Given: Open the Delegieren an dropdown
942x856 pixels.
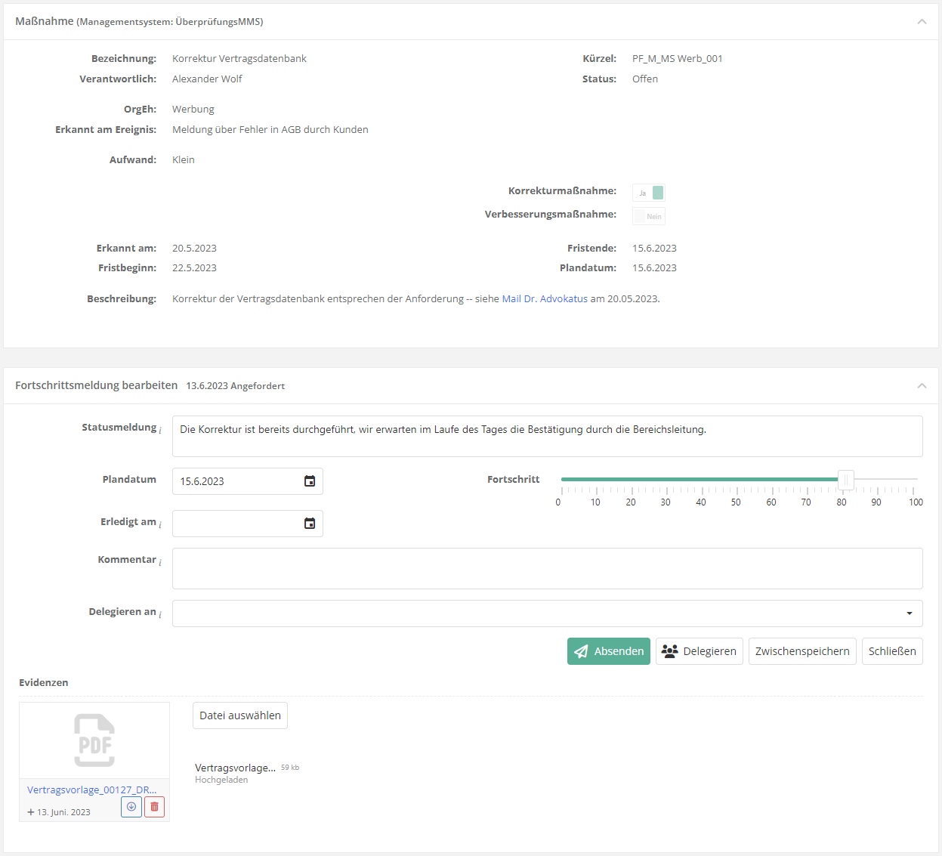Looking at the screenshot, I should point(547,613).
